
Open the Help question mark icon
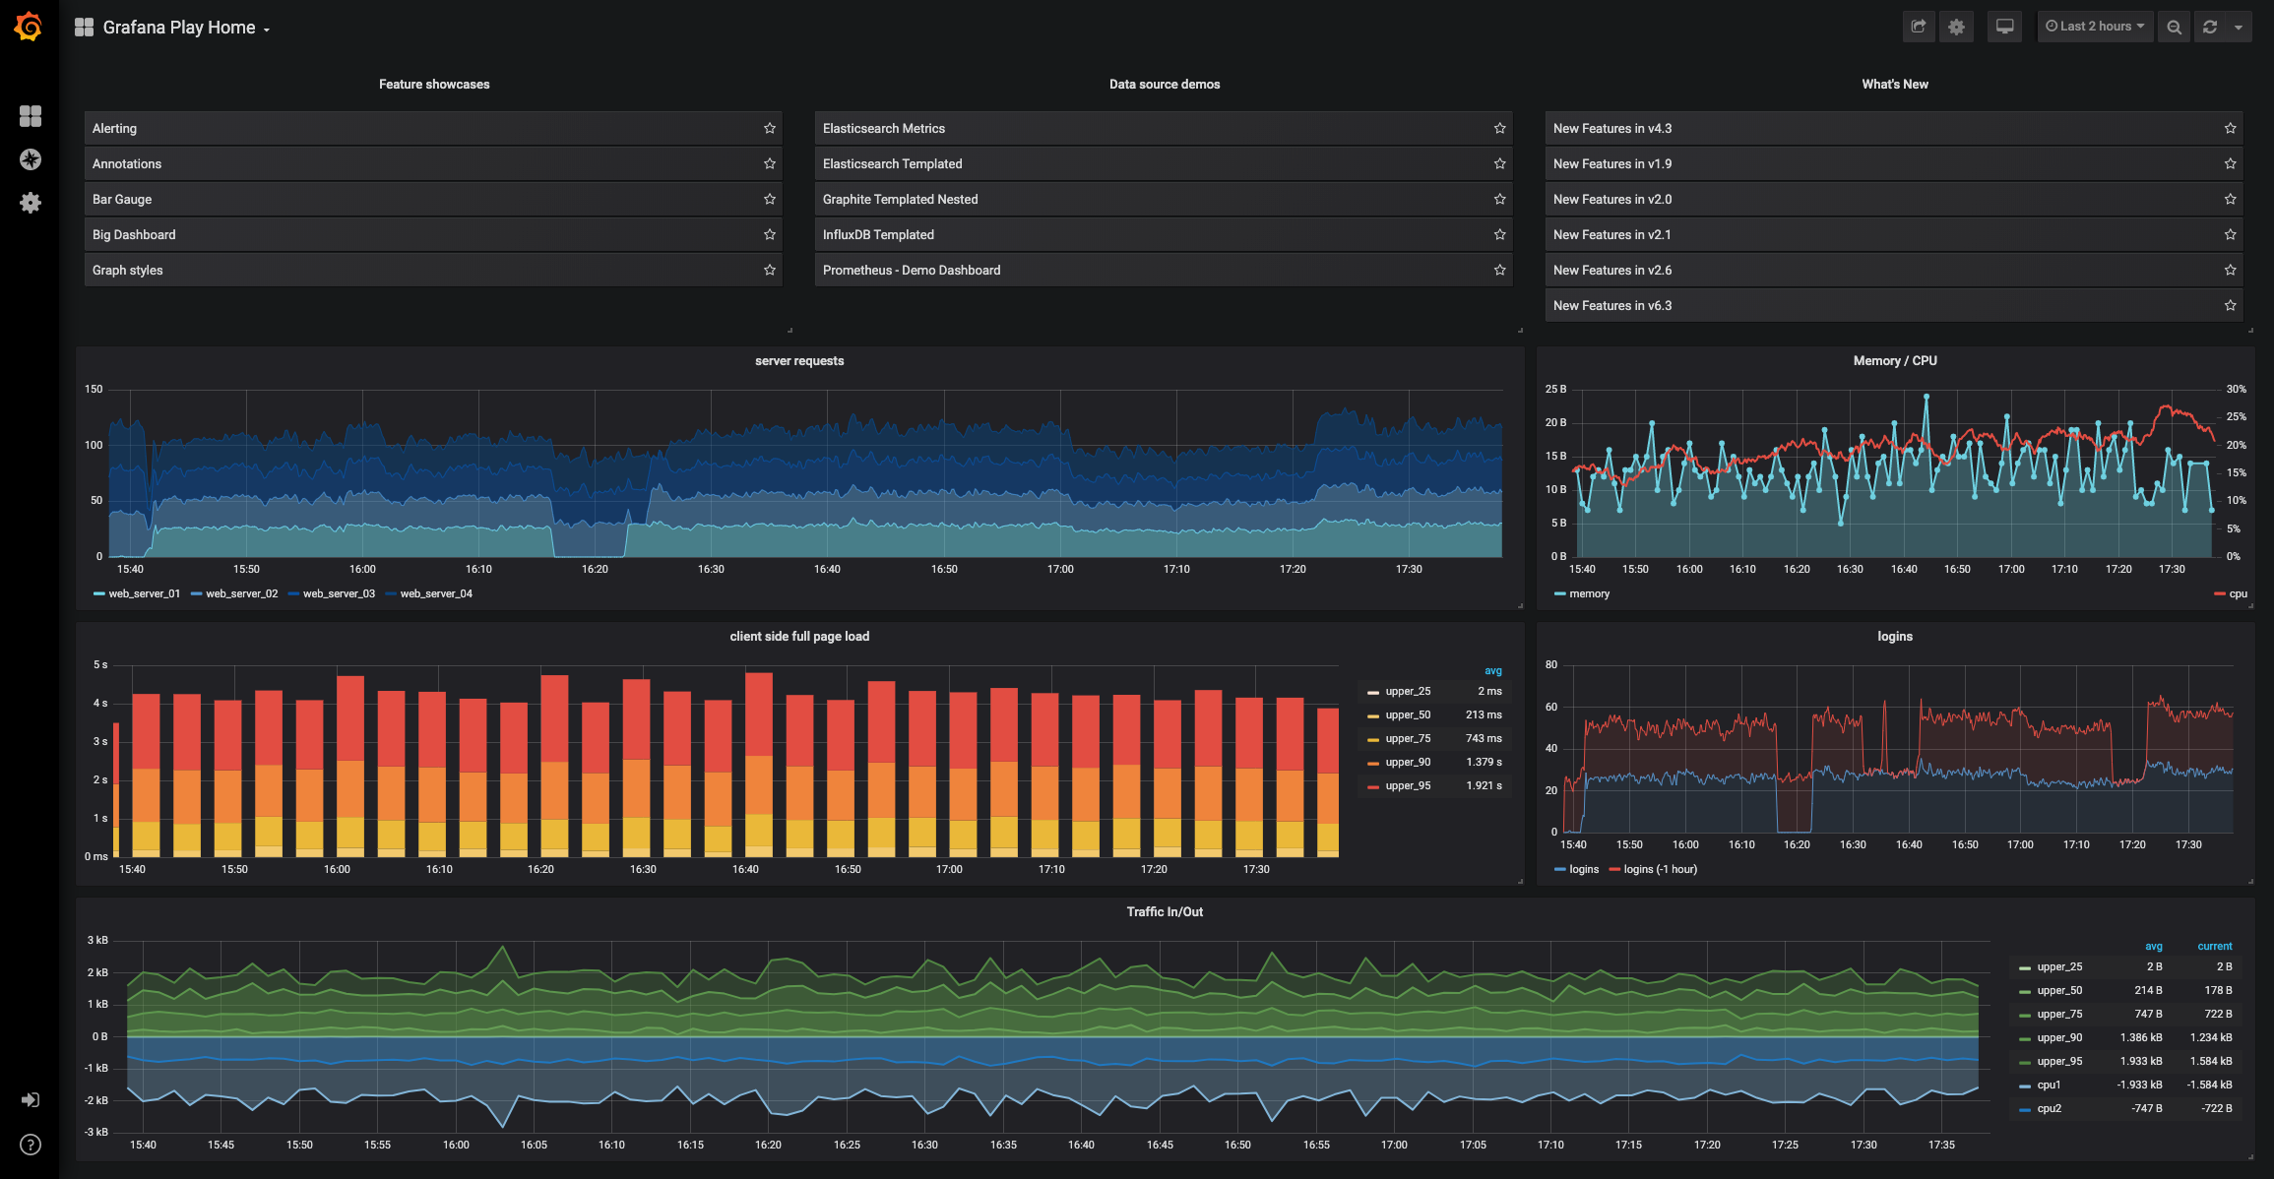pos(31,1145)
